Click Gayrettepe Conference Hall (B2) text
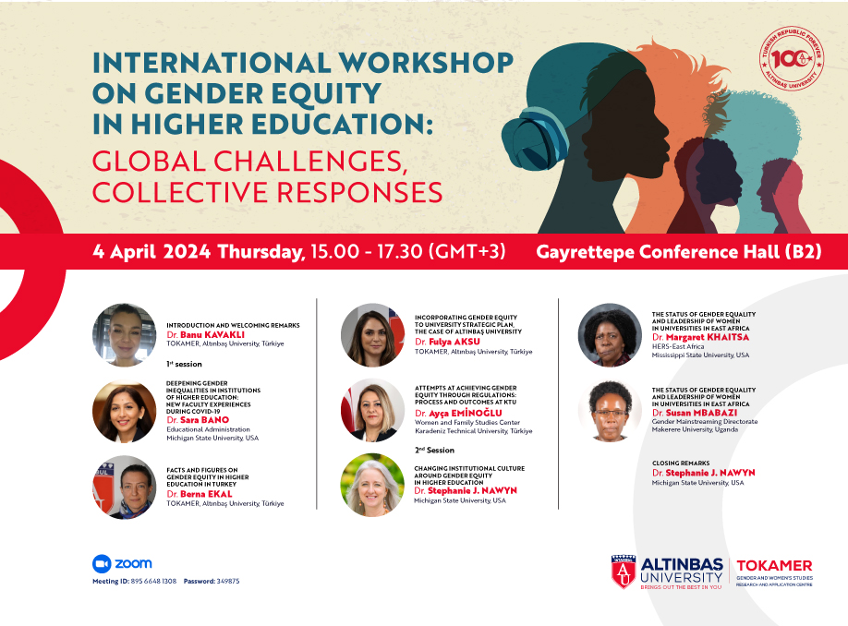Image resolution: width=848 pixels, height=626 pixels. pos(679,252)
